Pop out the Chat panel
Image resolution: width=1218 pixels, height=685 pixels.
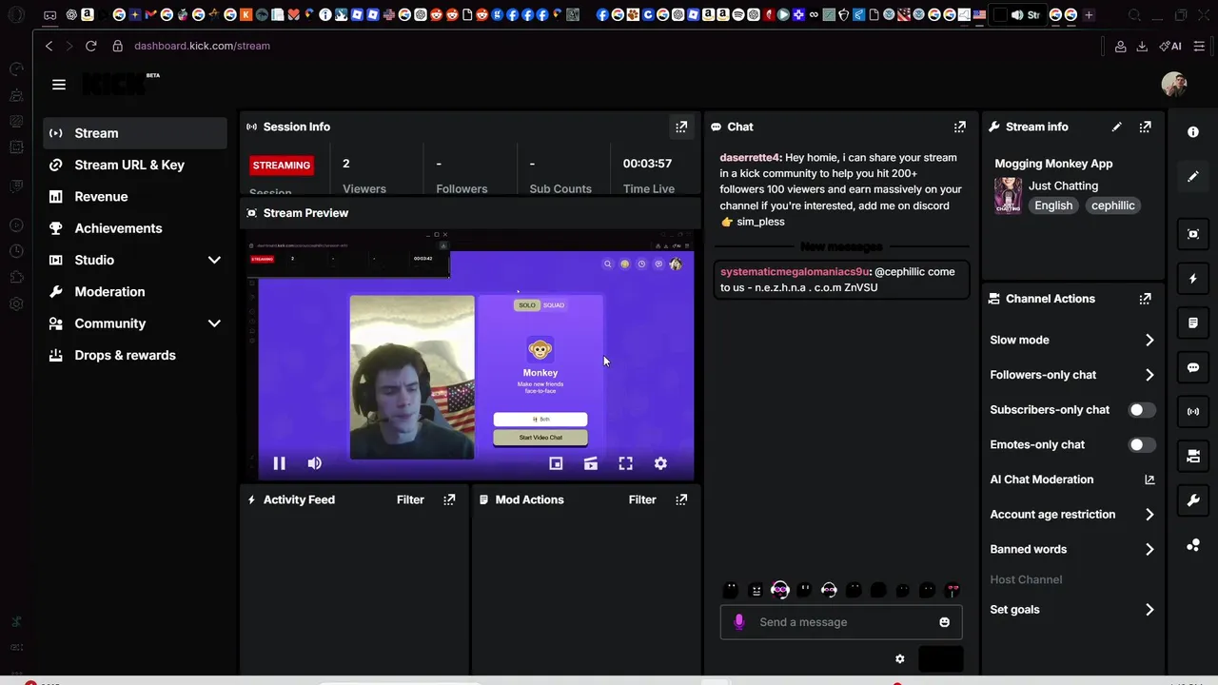click(x=960, y=127)
